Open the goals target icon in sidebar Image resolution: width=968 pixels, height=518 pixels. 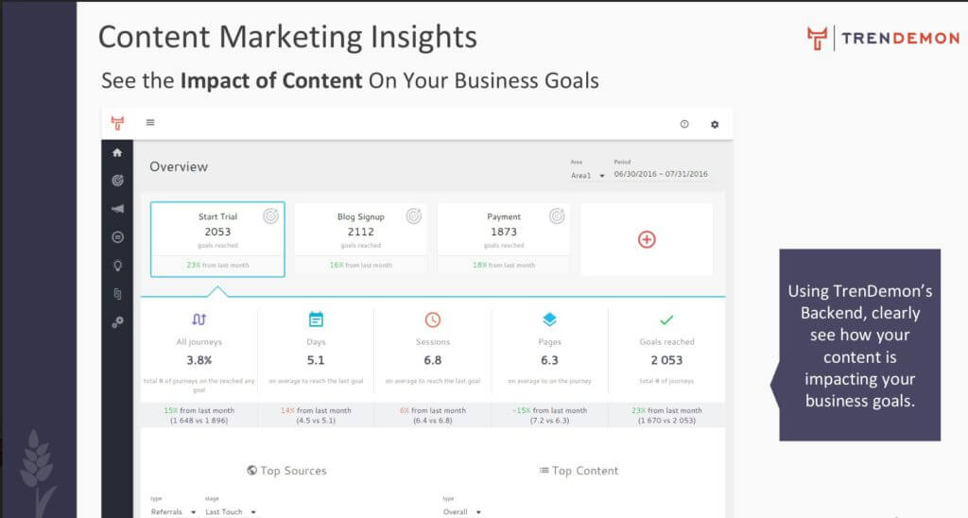(117, 181)
